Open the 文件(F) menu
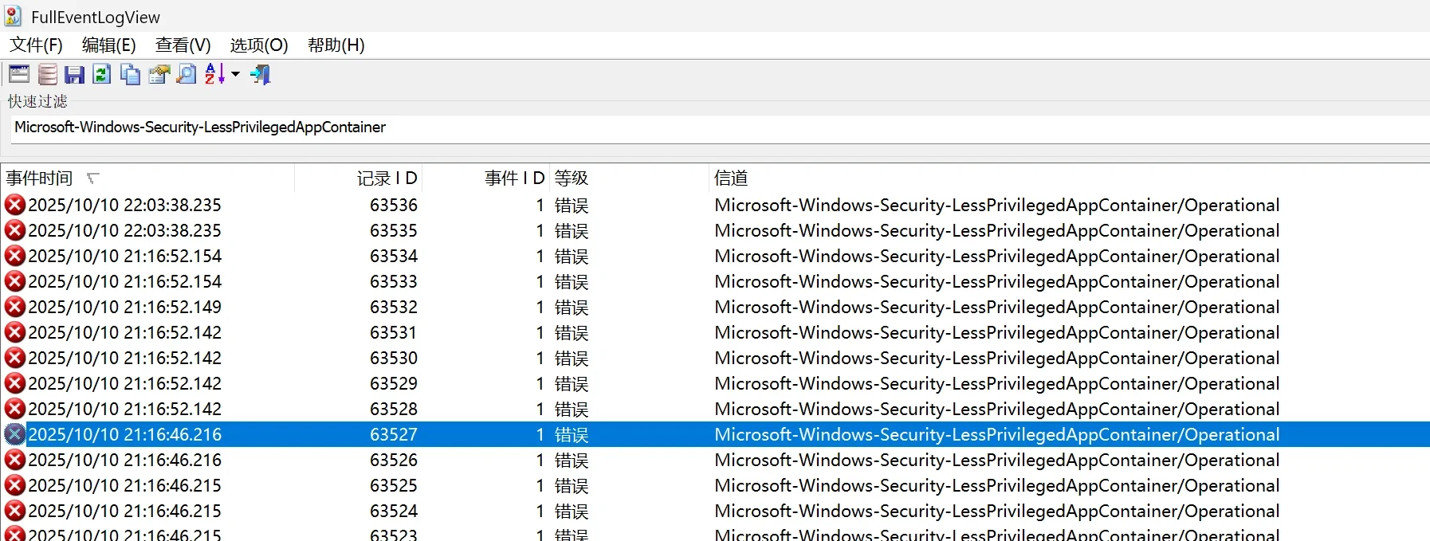This screenshot has width=1430, height=541. pyautogui.click(x=36, y=45)
